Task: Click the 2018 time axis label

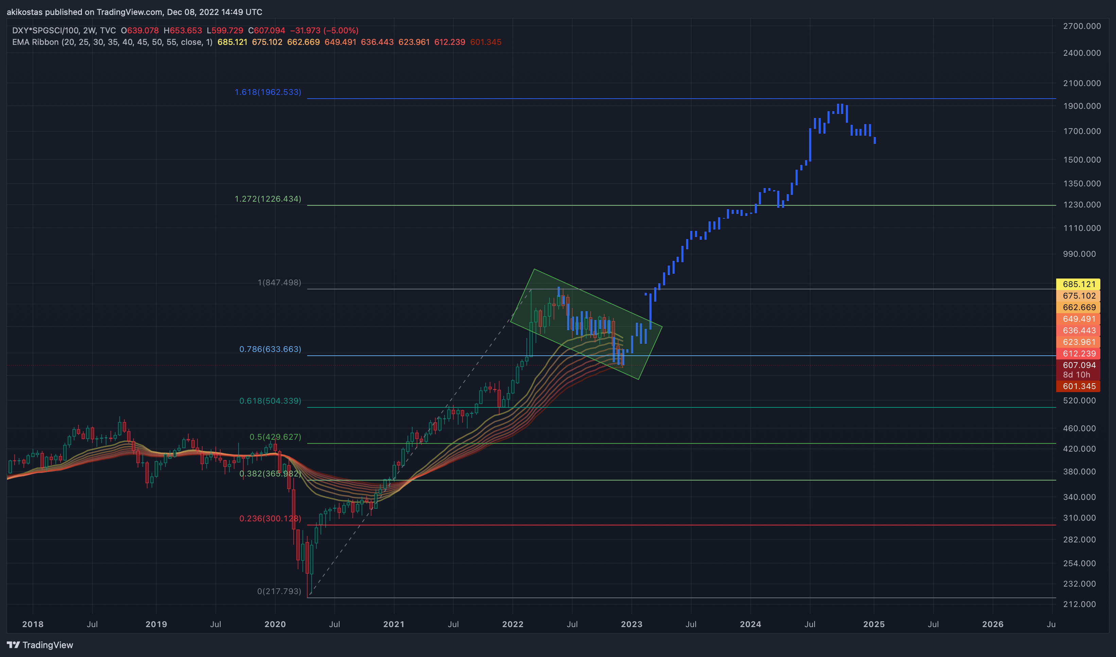Action: coord(33,624)
